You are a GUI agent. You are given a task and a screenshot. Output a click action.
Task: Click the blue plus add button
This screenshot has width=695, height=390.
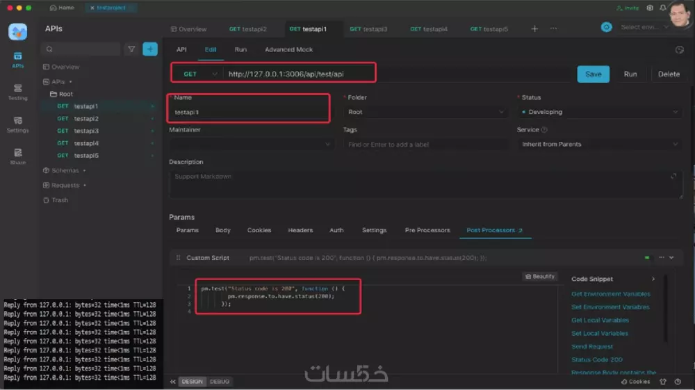150,49
